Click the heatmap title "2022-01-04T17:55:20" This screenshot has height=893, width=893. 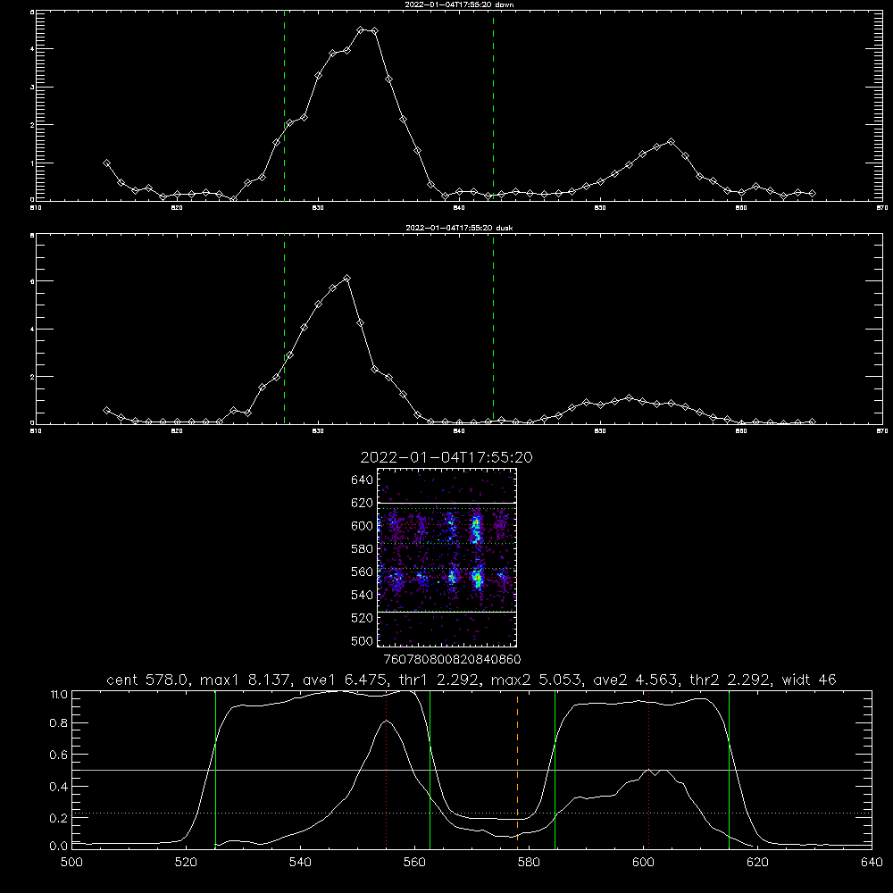tap(446, 457)
